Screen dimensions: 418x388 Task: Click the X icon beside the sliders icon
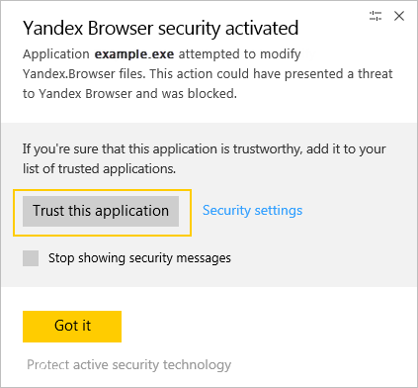(399, 16)
